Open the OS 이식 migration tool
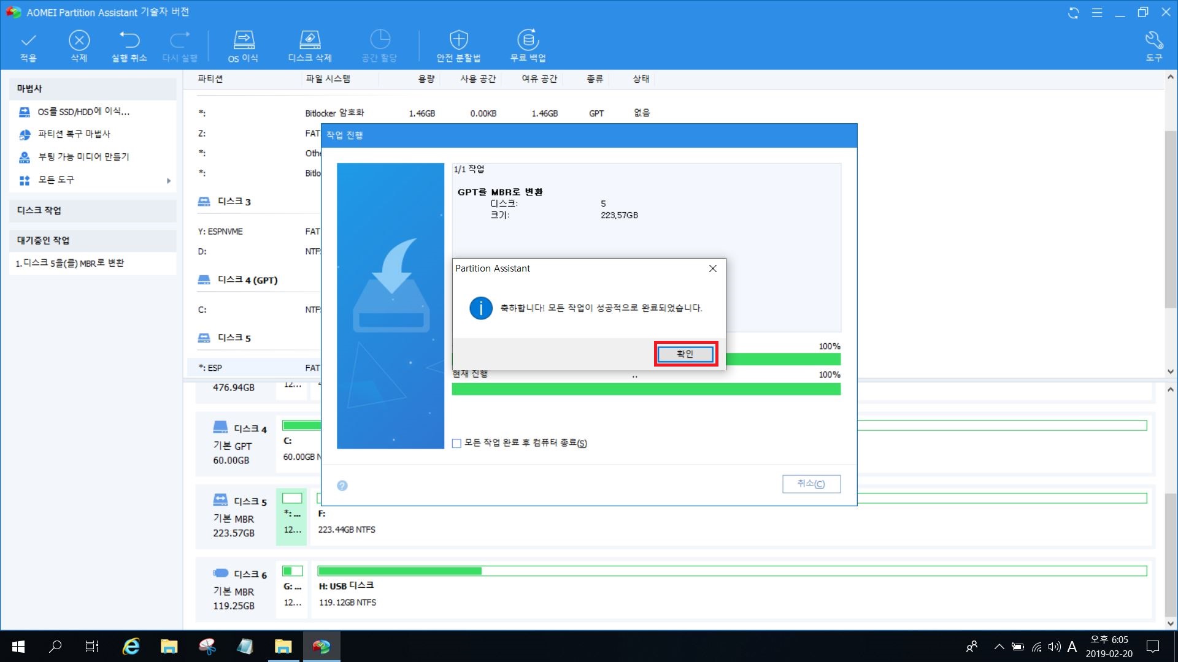Viewport: 1178px width, 662px height. [x=244, y=40]
